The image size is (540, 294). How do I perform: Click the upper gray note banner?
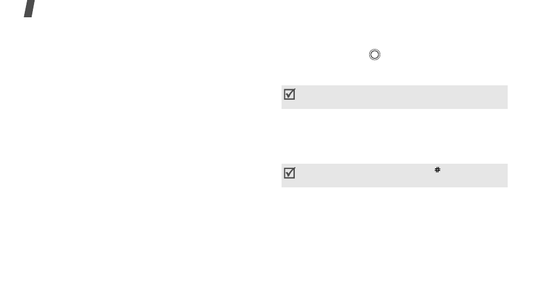point(395,97)
